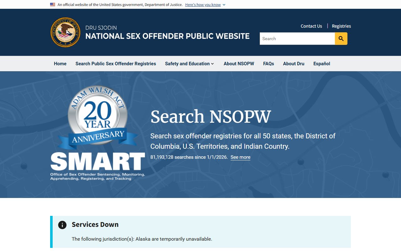401x251 pixels.
Task: Click the SMART office logo
Action: coord(98,166)
